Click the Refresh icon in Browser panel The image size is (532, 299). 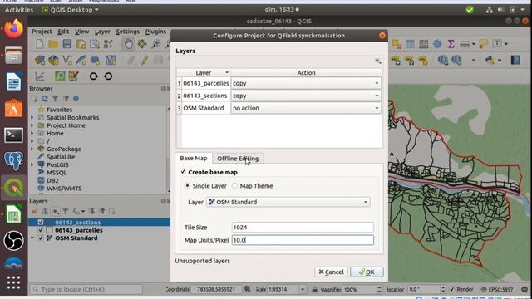pyautogui.click(x=45, y=99)
